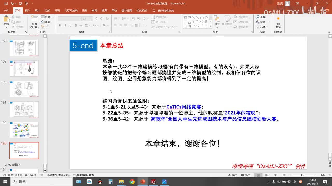Switch to Slide Sorter view icon
332x186 pixels.
[x=267, y=175]
